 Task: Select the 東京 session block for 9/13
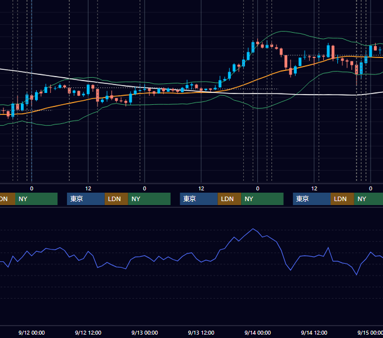tap(199, 199)
